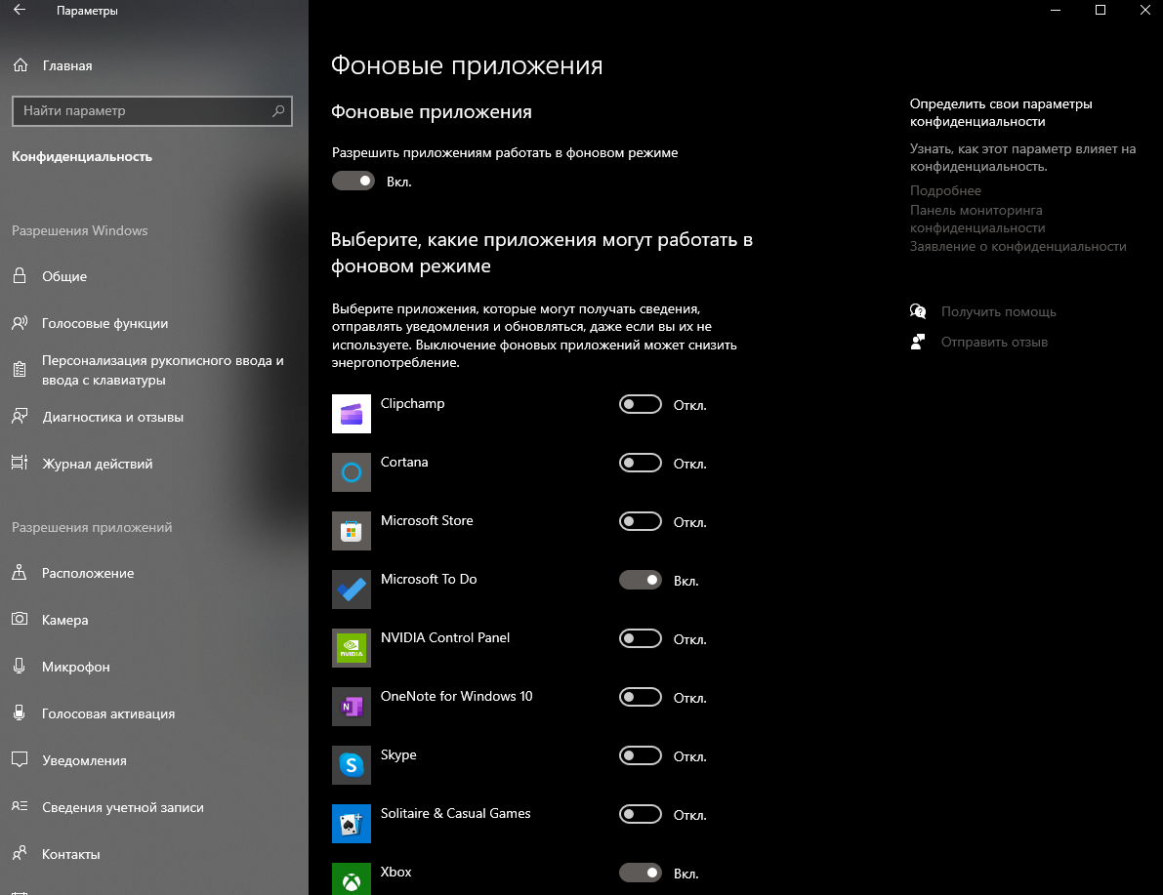Switch on Skype background toggle
Image resolution: width=1163 pixels, height=895 pixels.
[641, 756]
